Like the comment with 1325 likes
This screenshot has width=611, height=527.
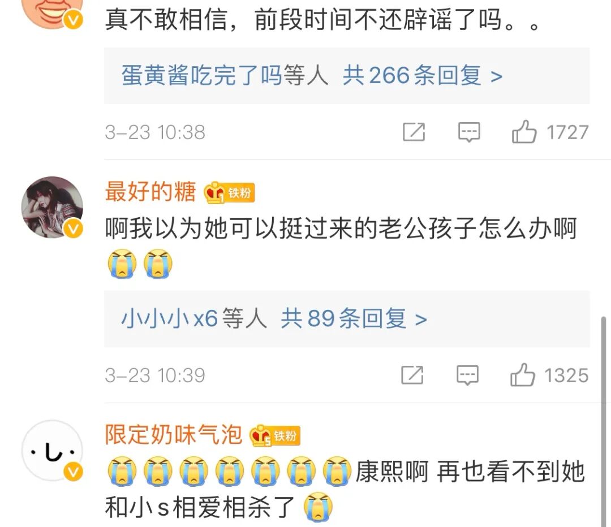pyautogui.click(x=523, y=375)
